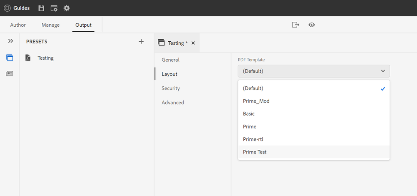Image resolution: width=417 pixels, height=196 pixels.
Task: Open the Advanced settings section
Action: click(x=173, y=102)
